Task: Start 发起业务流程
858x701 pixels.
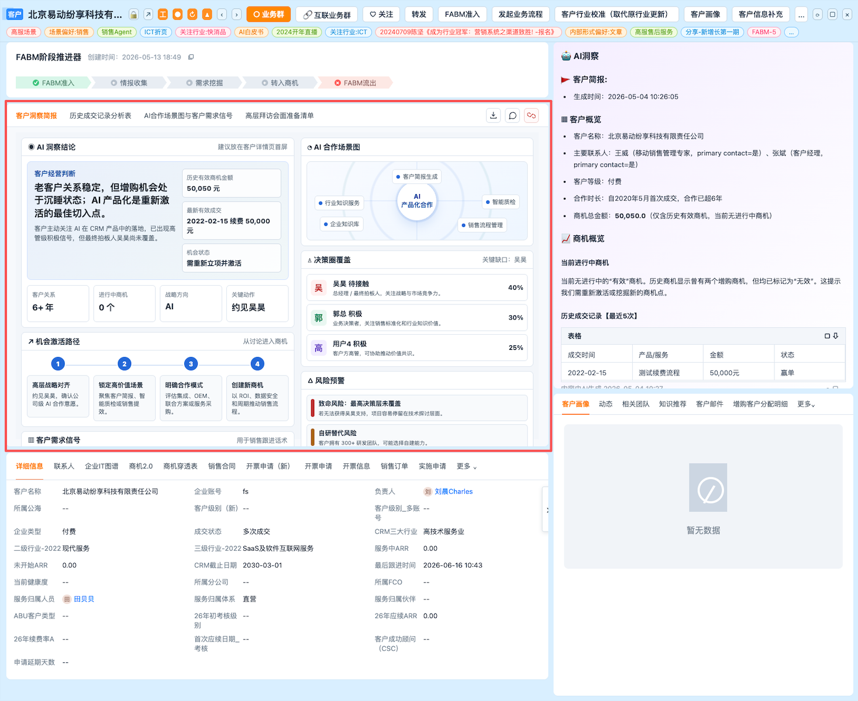Action: tap(521, 15)
